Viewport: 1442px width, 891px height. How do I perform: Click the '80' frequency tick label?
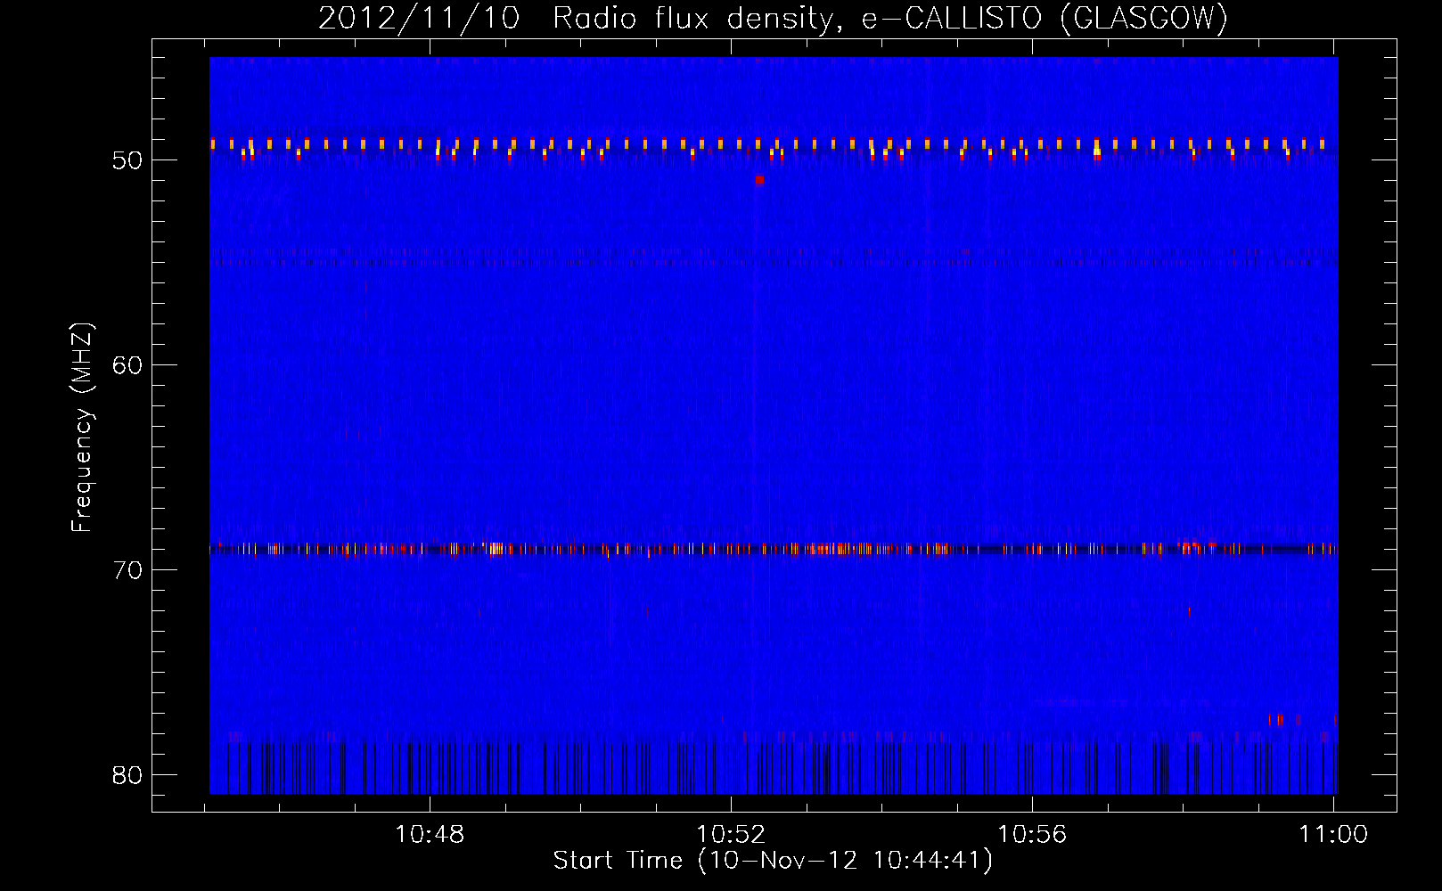(x=127, y=775)
